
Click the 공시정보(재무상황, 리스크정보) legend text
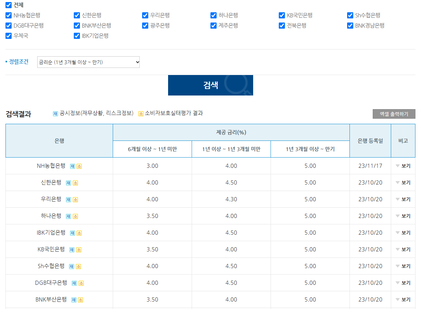tap(96, 113)
